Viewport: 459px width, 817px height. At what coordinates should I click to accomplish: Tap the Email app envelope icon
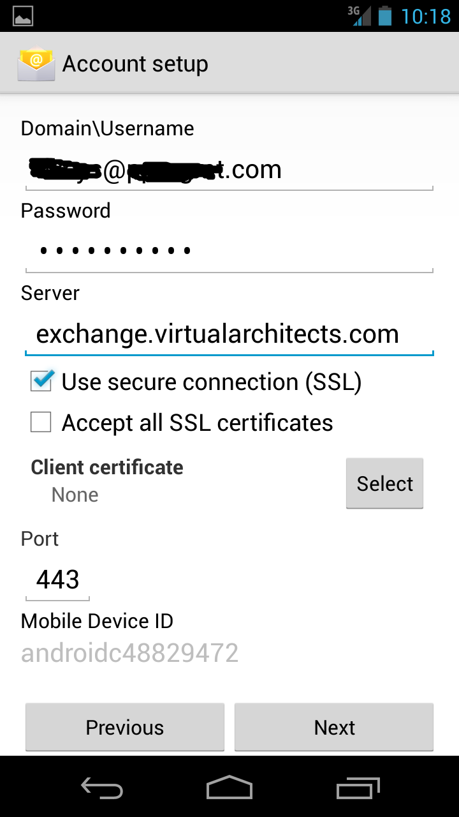point(36,64)
